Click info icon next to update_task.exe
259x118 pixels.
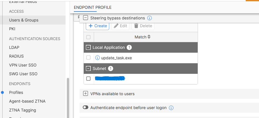click(x=97, y=58)
